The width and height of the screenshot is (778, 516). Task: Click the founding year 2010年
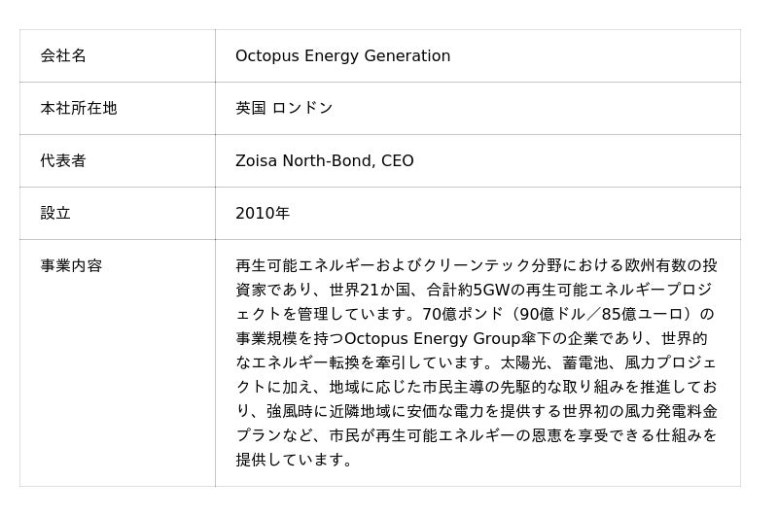click(x=263, y=214)
